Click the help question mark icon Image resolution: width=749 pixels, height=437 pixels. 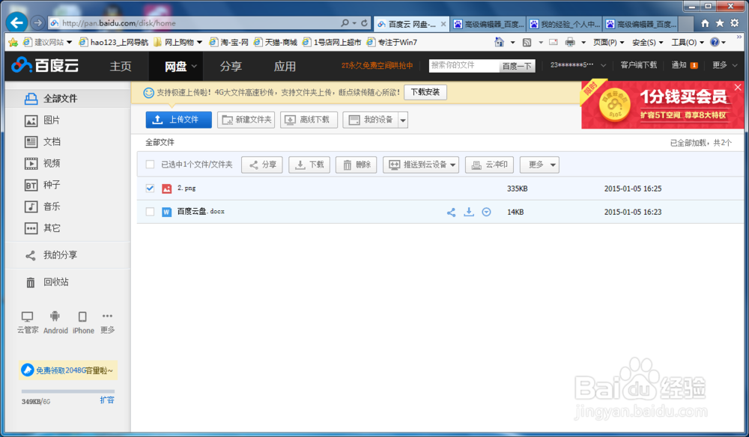coord(715,42)
